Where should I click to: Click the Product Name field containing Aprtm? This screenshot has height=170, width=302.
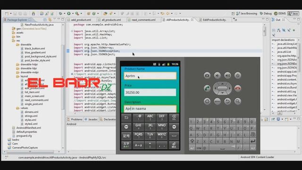point(150,76)
